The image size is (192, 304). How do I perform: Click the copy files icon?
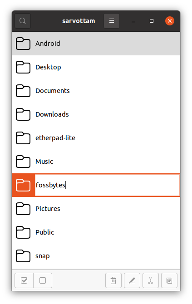(x=169, y=280)
